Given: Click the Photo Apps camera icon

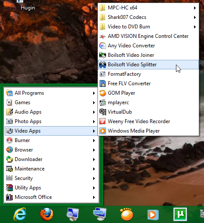Looking at the screenshot, I should click(x=9, y=121).
